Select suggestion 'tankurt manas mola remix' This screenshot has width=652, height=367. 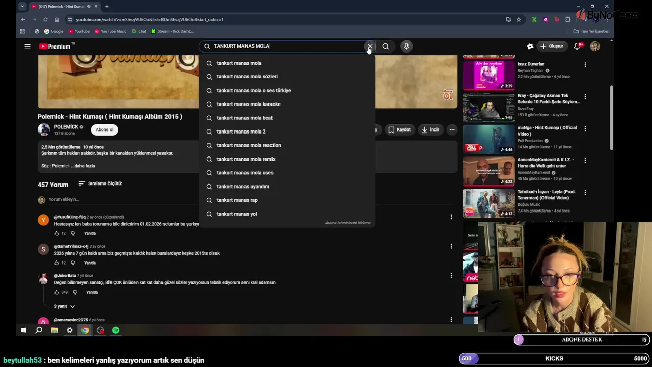pyautogui.click(x=287, y=160)
